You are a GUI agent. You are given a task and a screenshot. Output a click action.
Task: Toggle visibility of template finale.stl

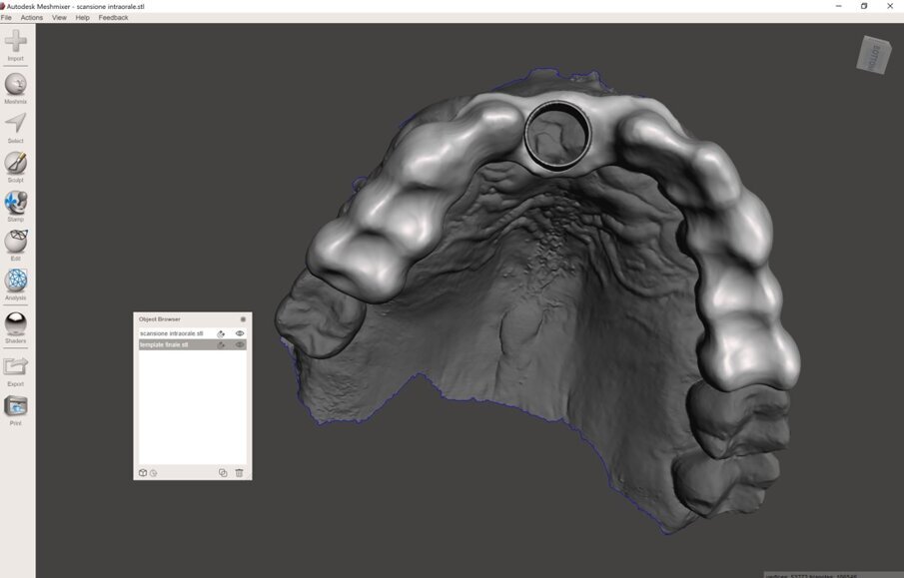[x=239, y=344]
